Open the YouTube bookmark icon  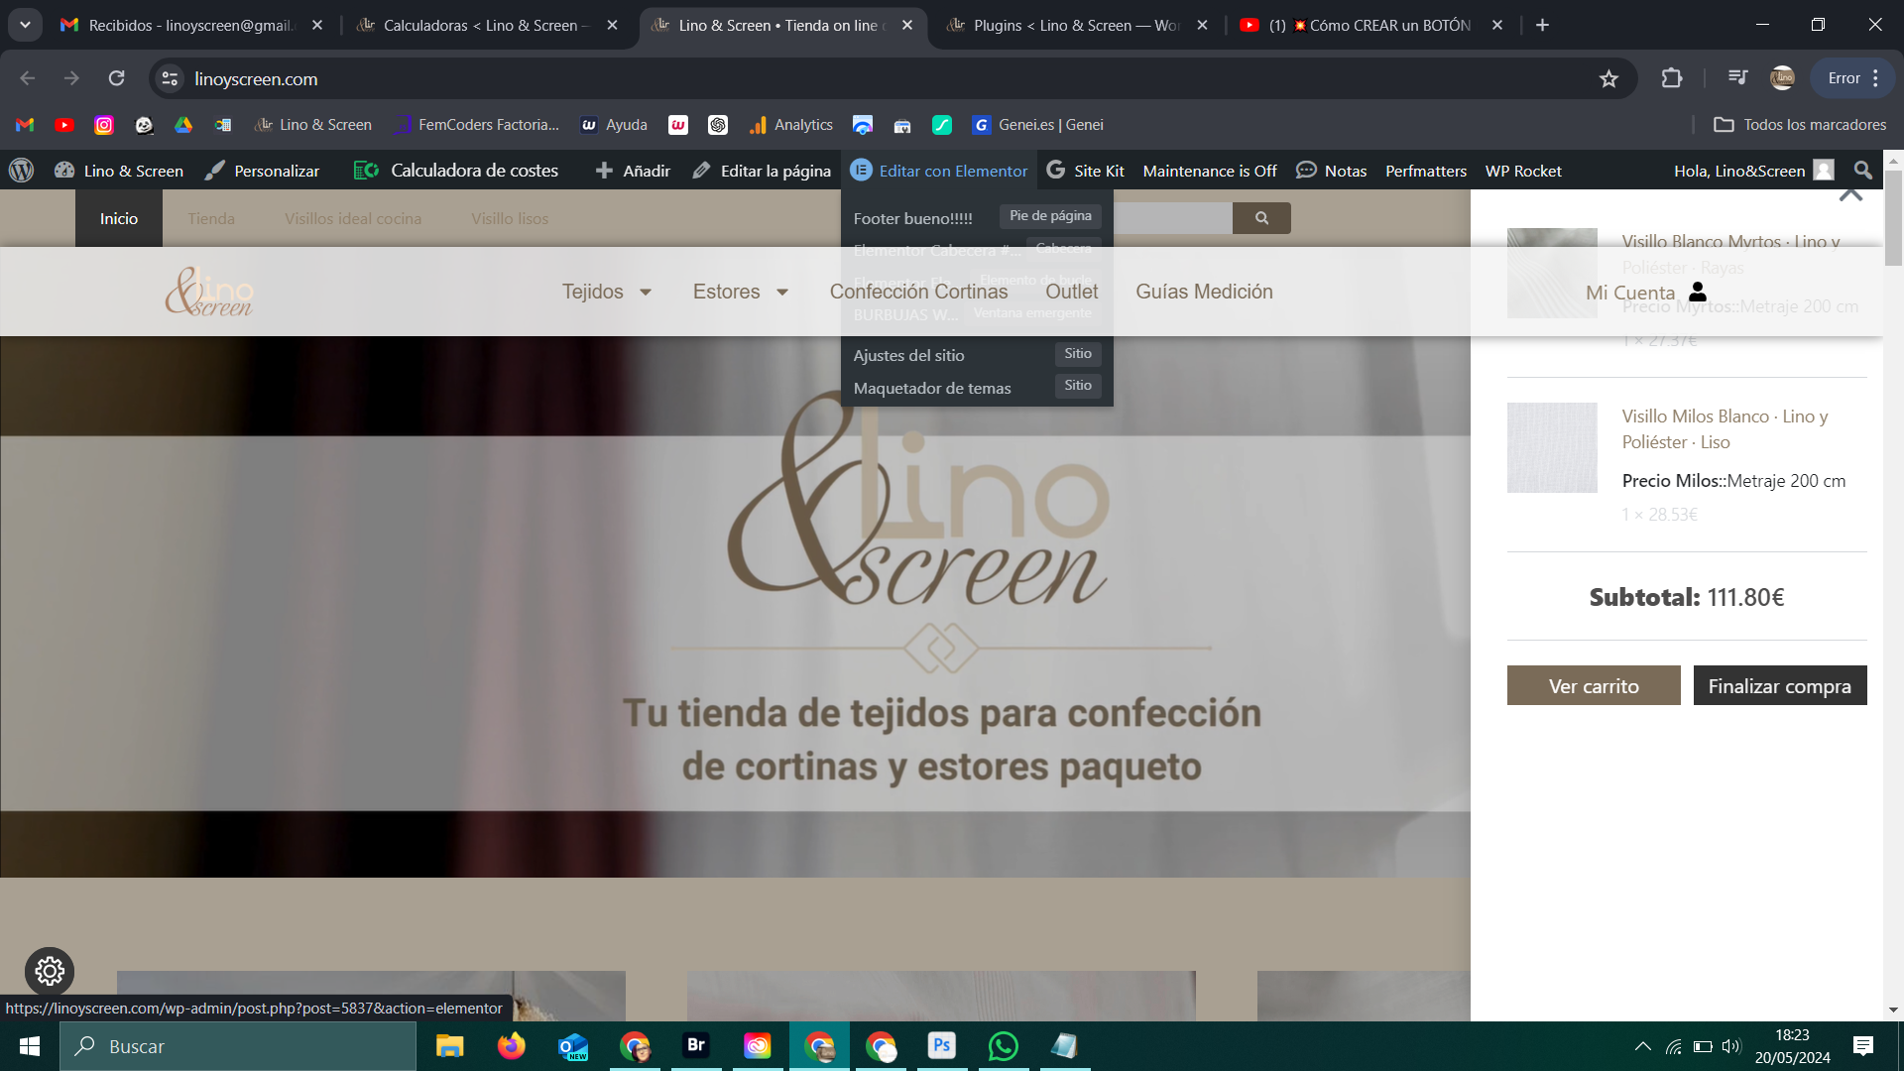(x=64, y=125)
